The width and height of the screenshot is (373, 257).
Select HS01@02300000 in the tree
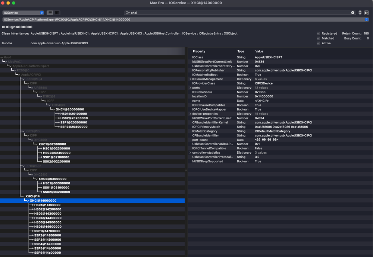tap(56, 148)
